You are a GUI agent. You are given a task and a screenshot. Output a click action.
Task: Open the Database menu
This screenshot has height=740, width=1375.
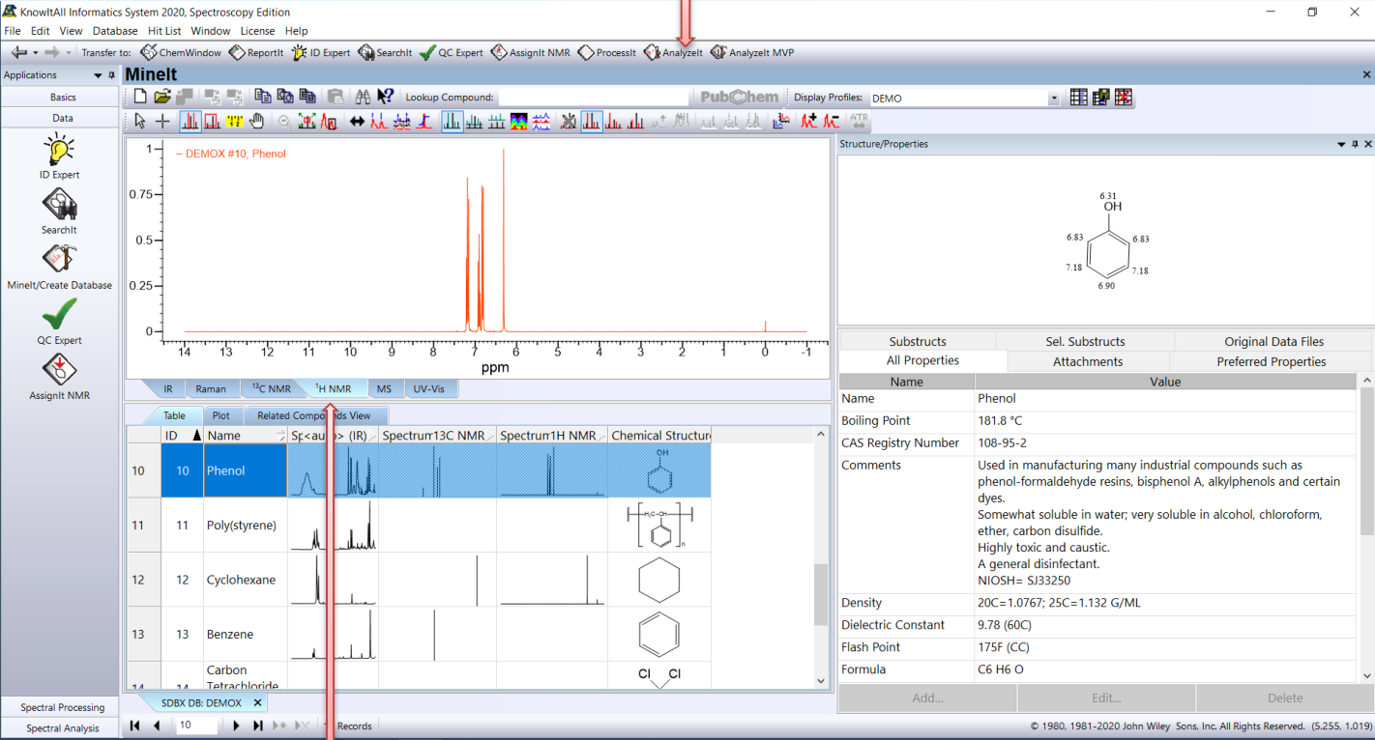(115, 31)
